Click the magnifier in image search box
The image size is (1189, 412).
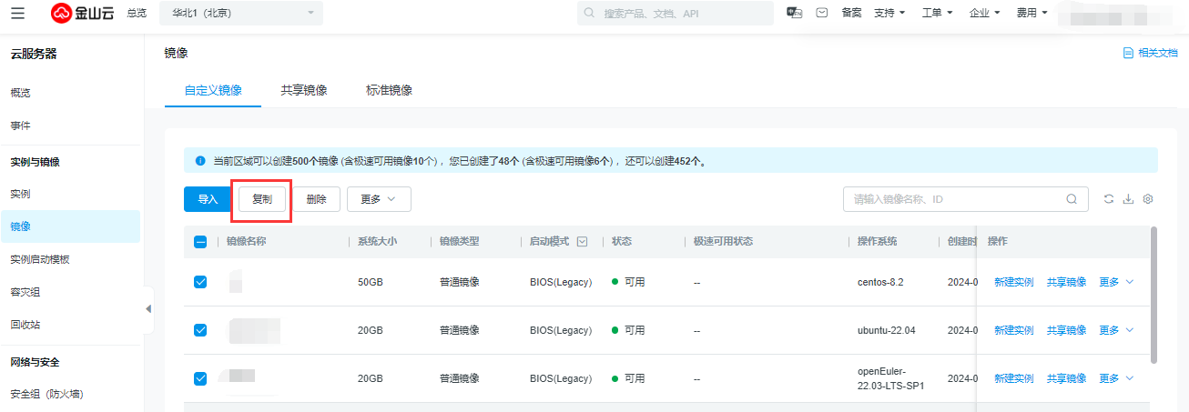1072,199
